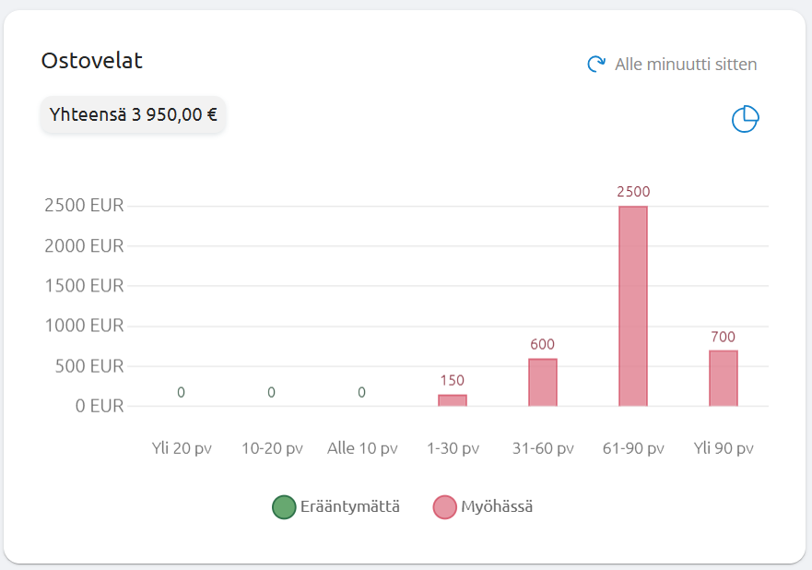Toggle the Myöhässä legend label
Viewport: 812px width, 570px height.
click(x=497, y=506)
